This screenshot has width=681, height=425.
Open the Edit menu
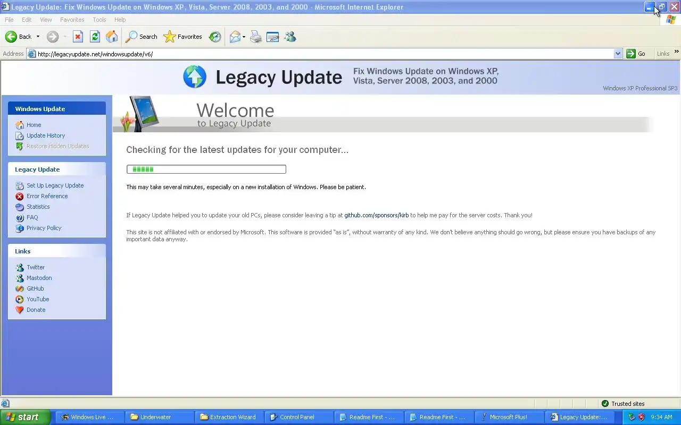[x=27, y=20]
